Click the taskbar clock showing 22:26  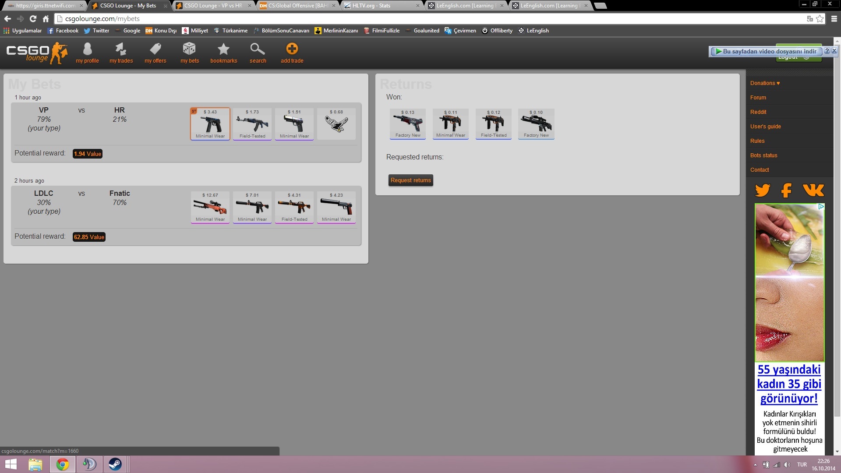pyautogui.click(x=823, y=465)
